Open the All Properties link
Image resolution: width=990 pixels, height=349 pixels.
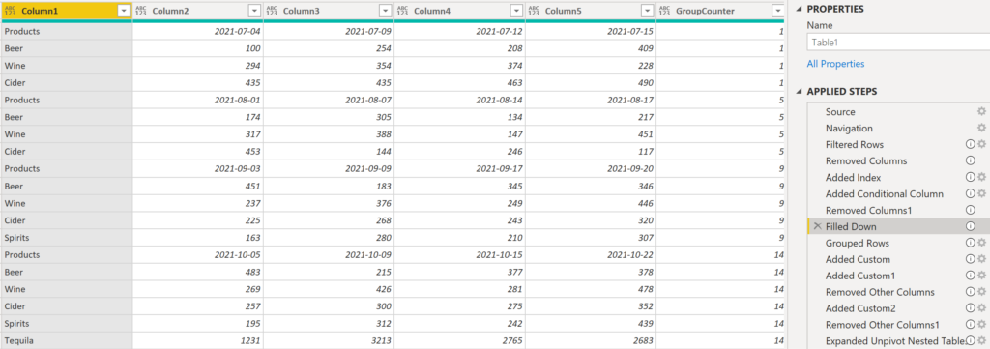point(835,64)
